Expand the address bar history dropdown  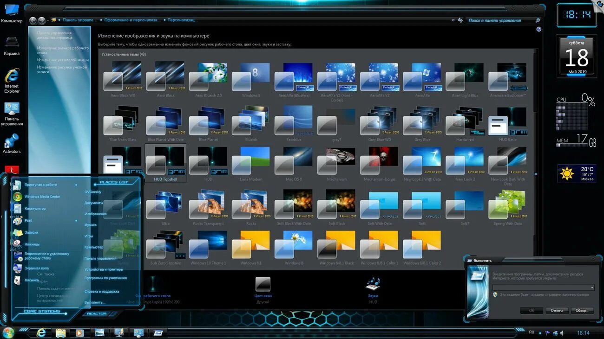click(x=453, y=20)
